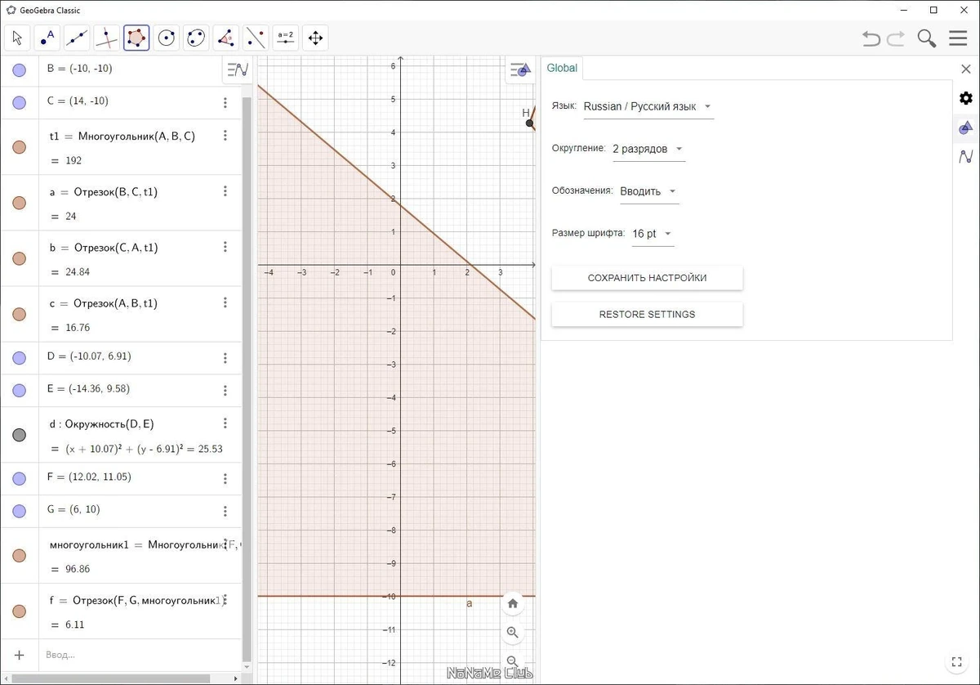Select the Point tool
980x685 pixels.
[47, 38]
